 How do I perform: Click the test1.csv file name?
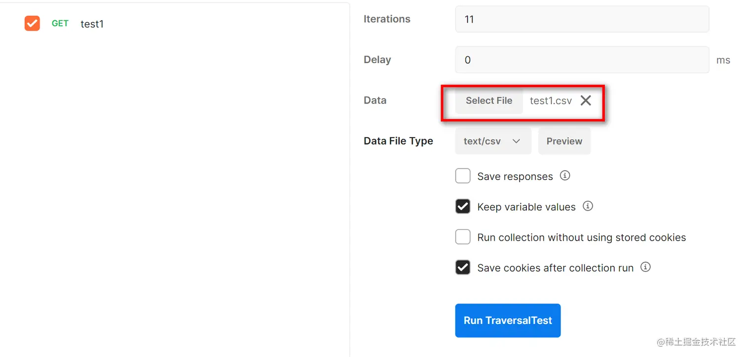point(551,101)
